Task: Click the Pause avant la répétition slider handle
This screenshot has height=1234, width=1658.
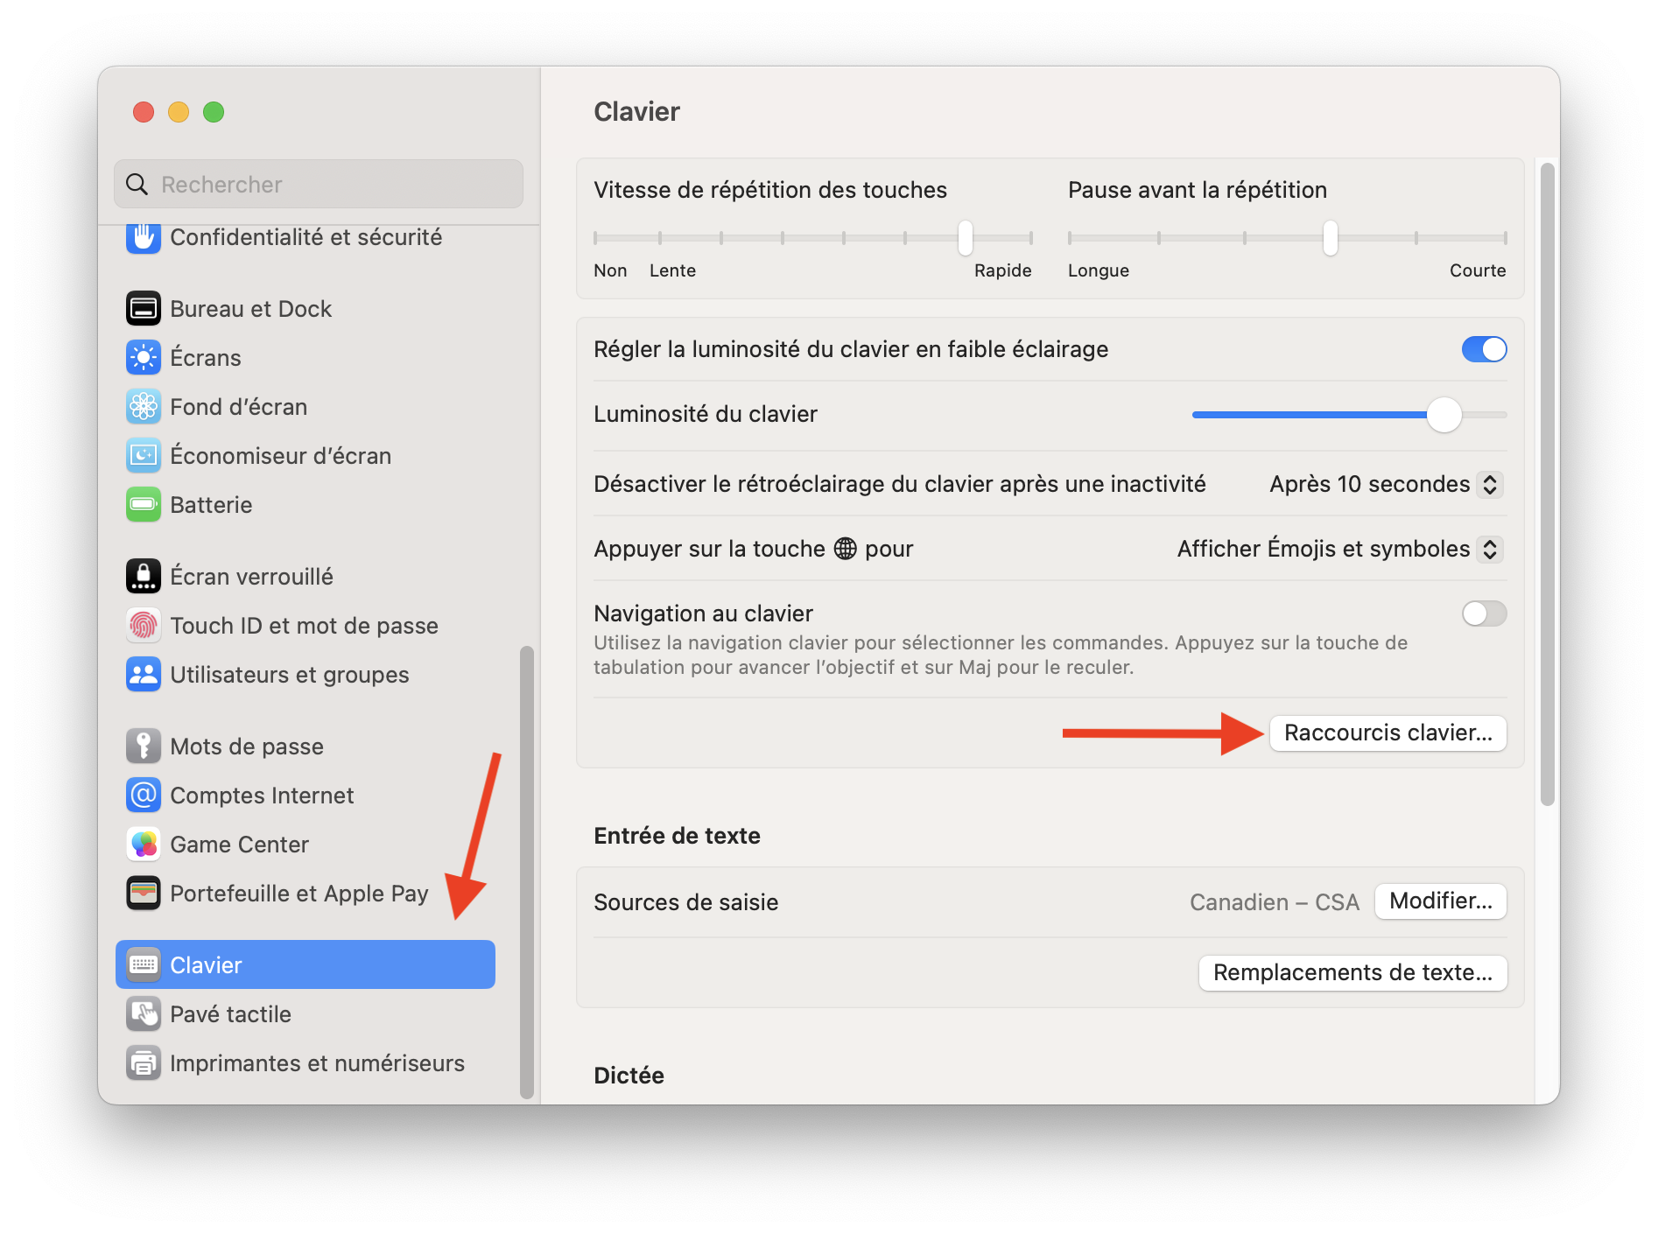Action: tap(1331, 237)
